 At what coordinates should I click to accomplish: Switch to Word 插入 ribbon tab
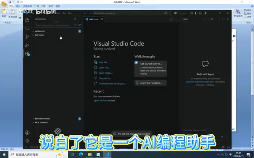(19, 6)
